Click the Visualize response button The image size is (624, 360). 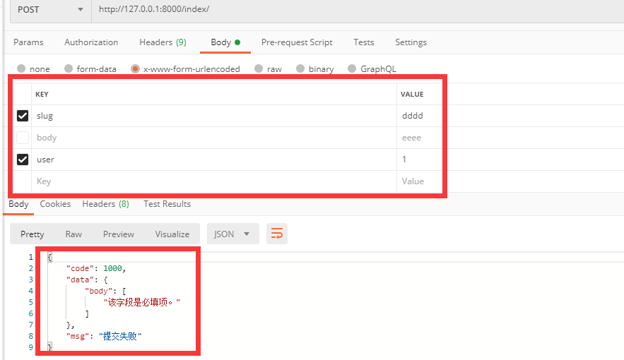point(172,234)
